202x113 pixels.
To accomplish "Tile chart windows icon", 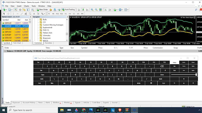I will [100, 10].
